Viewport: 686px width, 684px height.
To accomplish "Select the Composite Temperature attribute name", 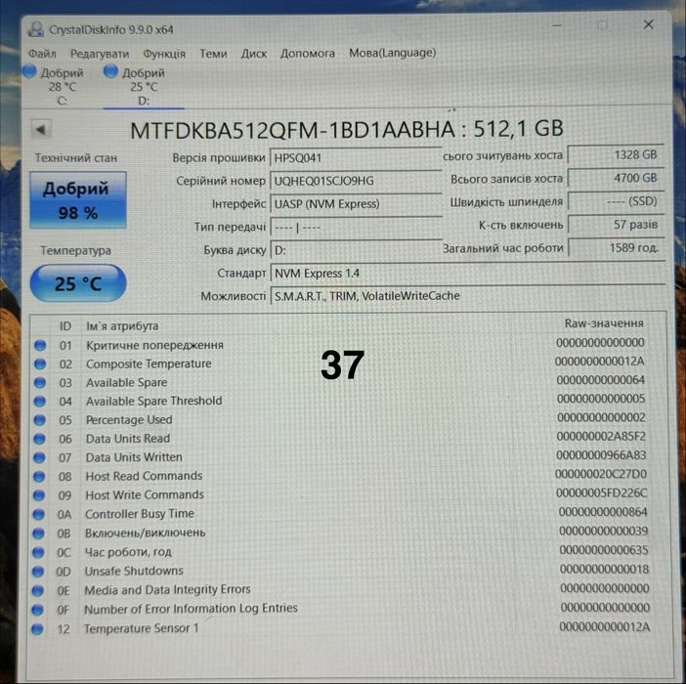I will (149, 363).
